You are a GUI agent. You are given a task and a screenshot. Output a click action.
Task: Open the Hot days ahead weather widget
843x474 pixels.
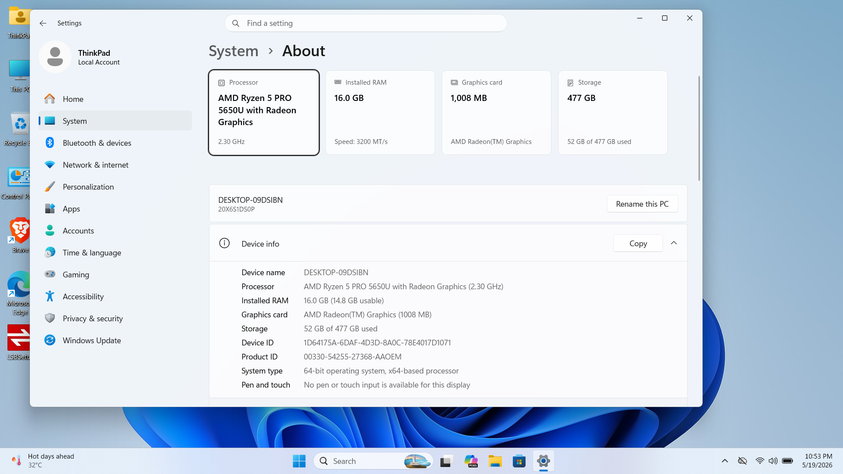click(43, 461)
